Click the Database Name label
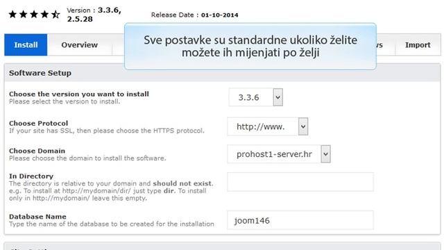Image resolution: width=444 pixels, height=250 pixels. 37,217
